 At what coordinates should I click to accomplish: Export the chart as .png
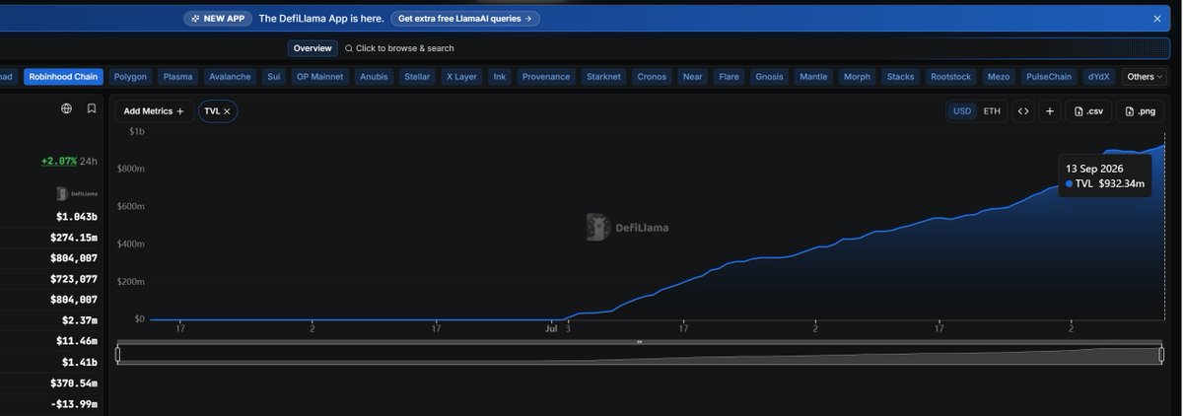point(1141,111)
